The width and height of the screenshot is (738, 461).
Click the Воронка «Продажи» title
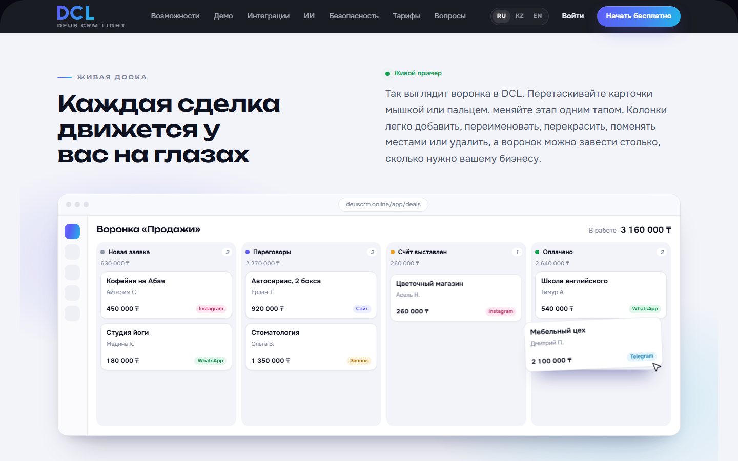149,229
